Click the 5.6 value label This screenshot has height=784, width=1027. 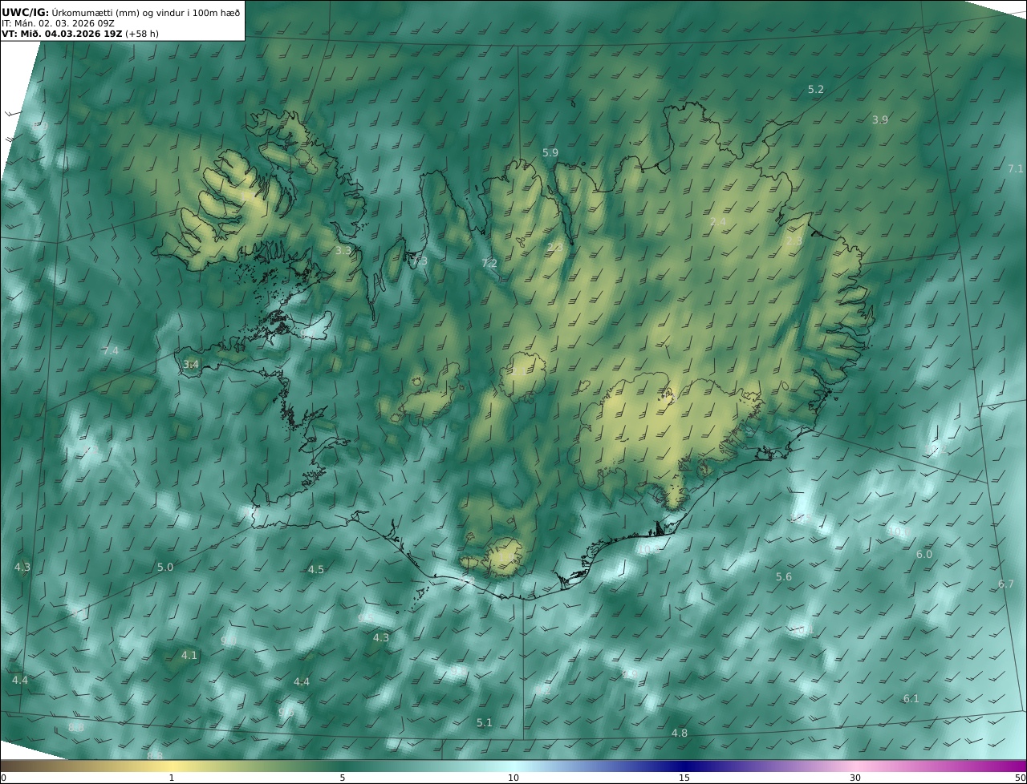[784, 577]
